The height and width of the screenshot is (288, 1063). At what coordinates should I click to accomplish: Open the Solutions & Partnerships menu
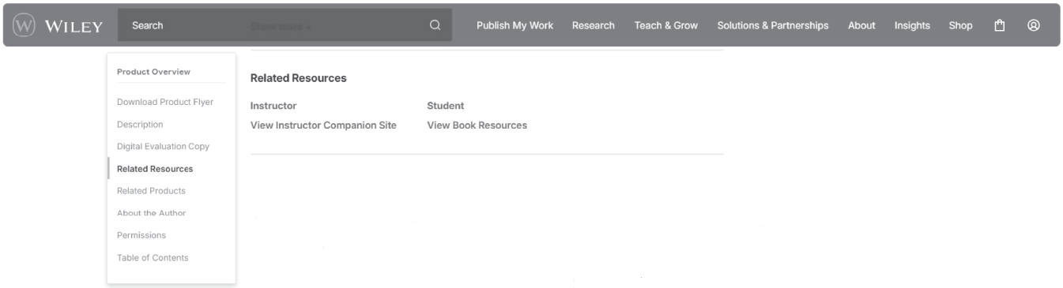tap(773, 25)
